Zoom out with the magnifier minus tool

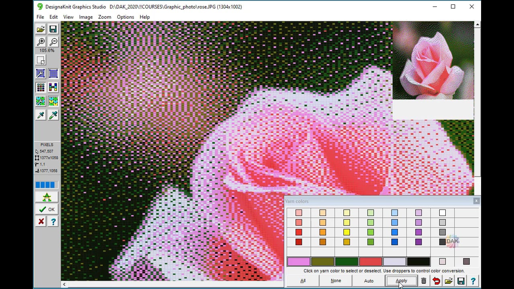tap(53, 42)
